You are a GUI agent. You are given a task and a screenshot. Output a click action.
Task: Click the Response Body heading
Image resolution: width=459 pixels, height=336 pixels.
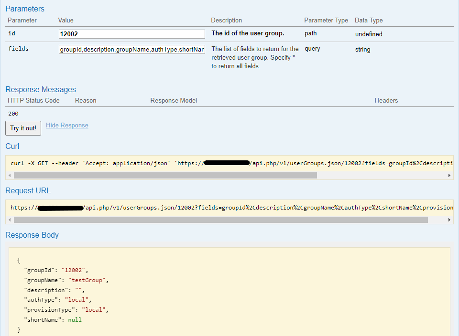click(x=32, y=235)
